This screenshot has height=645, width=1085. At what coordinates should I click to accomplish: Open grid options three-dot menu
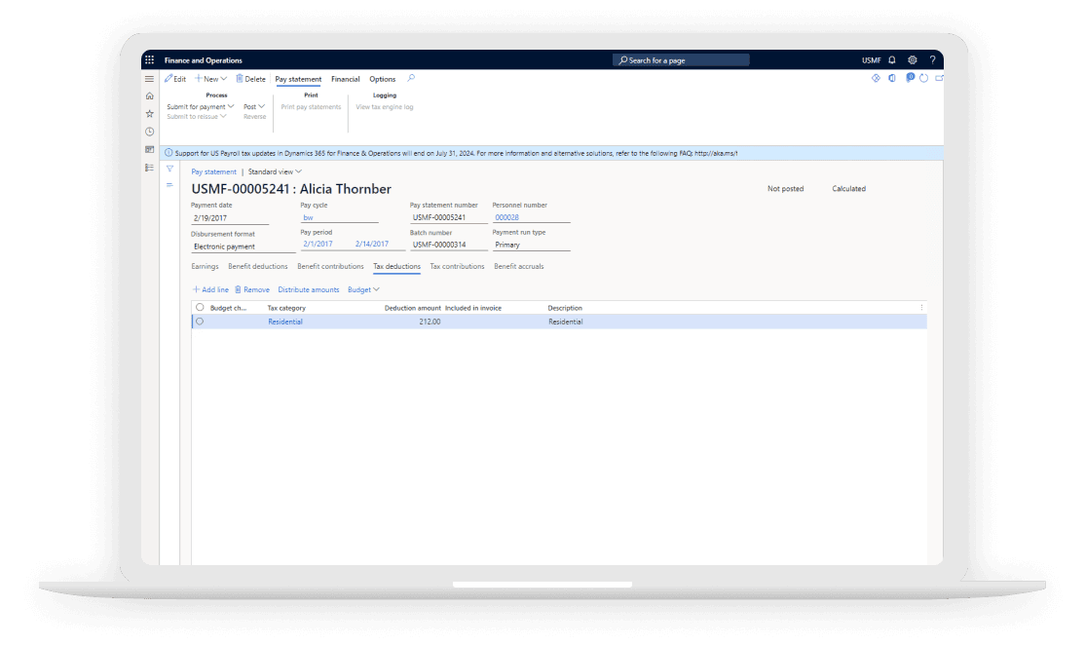[921, 308]
